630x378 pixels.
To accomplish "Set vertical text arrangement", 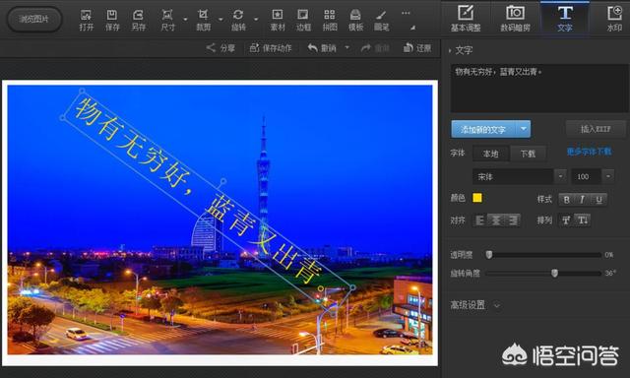I will point(583,220).
